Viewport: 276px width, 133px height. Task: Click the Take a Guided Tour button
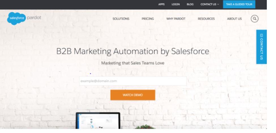pos(239,4)
